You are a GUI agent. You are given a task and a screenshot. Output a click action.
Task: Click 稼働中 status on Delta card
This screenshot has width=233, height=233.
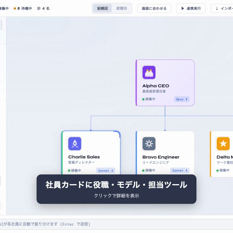click(x=223, y=170)
